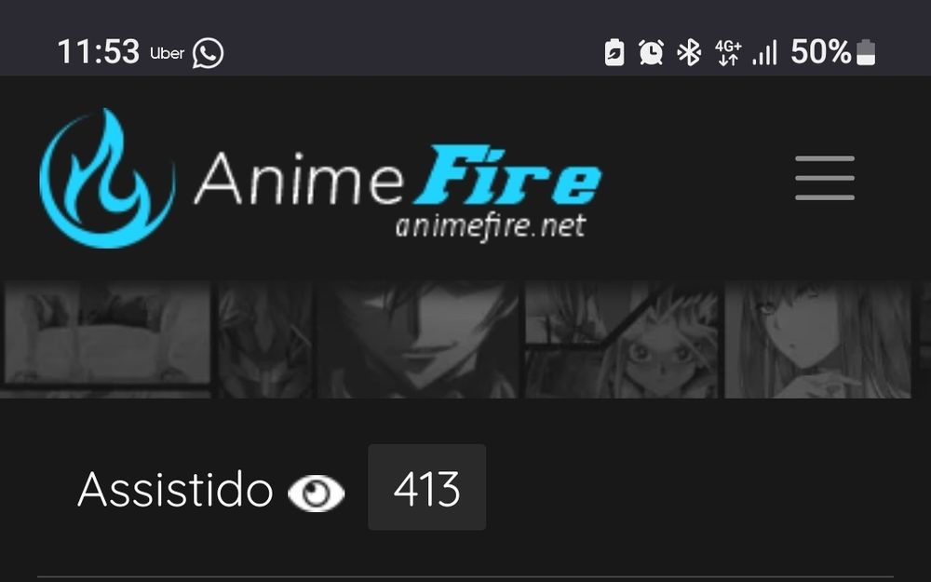Tap the alarm clock status icon

click(x=651, y=52)
